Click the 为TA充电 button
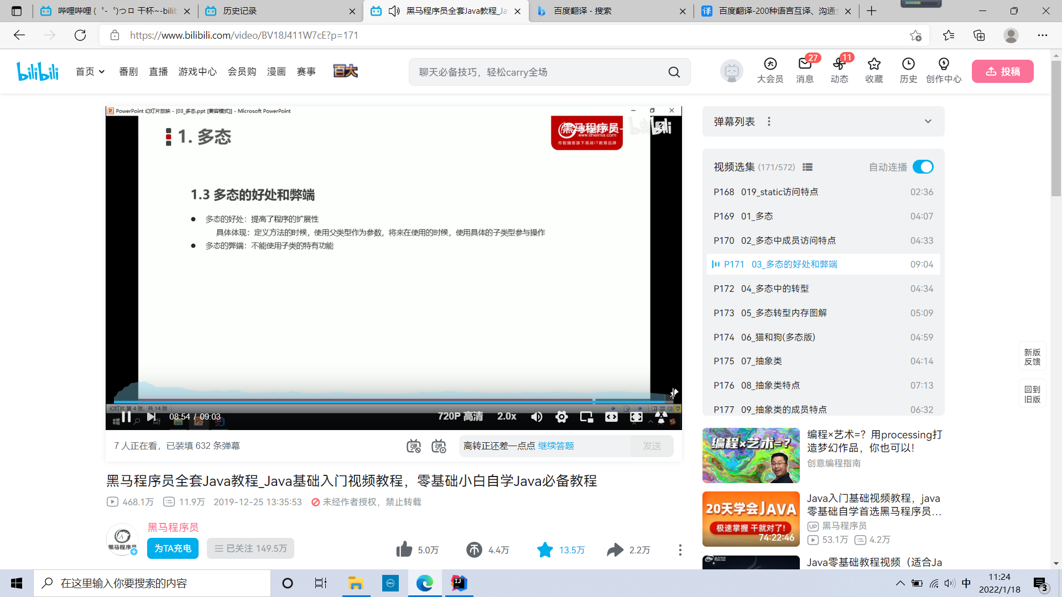The height and width of the screenshot is (597, 1062). click(x=172, y=548)
